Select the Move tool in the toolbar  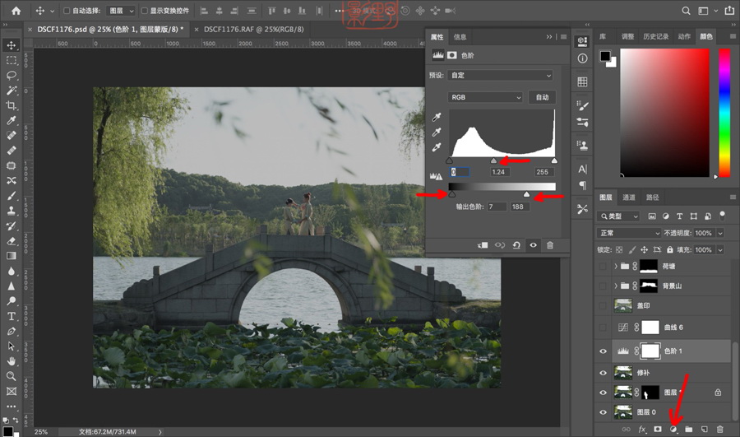point(12,45)
